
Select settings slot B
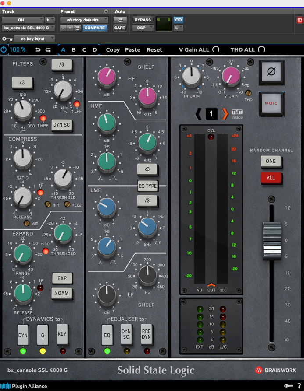(74, 50)
